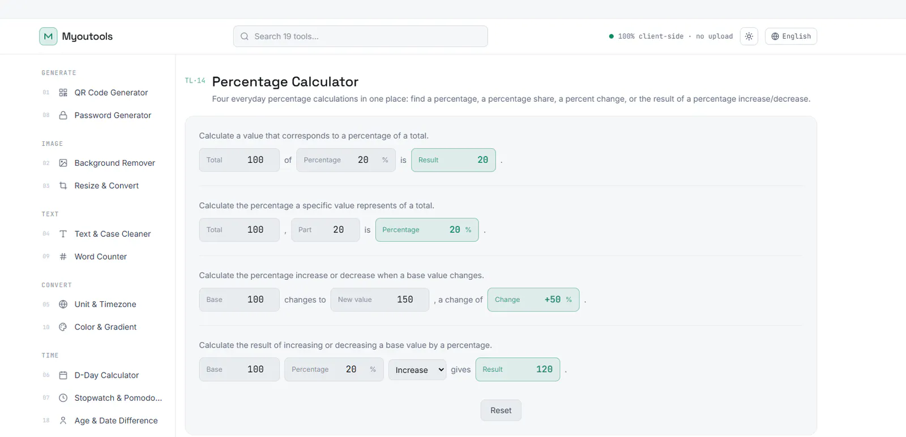The width and height of the screenshot is (906, 437).
Task: Click the Word Counter hash icon
Action: [x=63, y=257]
